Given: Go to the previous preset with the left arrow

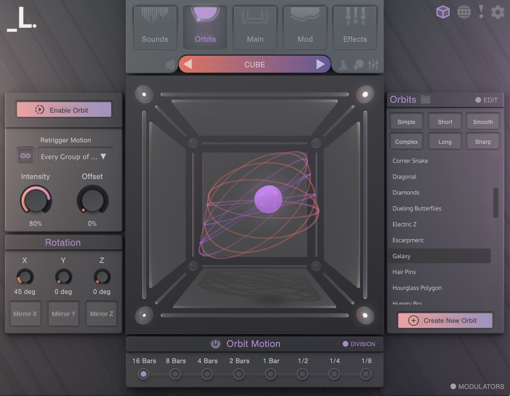Looking at the screenshot, I should (188, 64).
